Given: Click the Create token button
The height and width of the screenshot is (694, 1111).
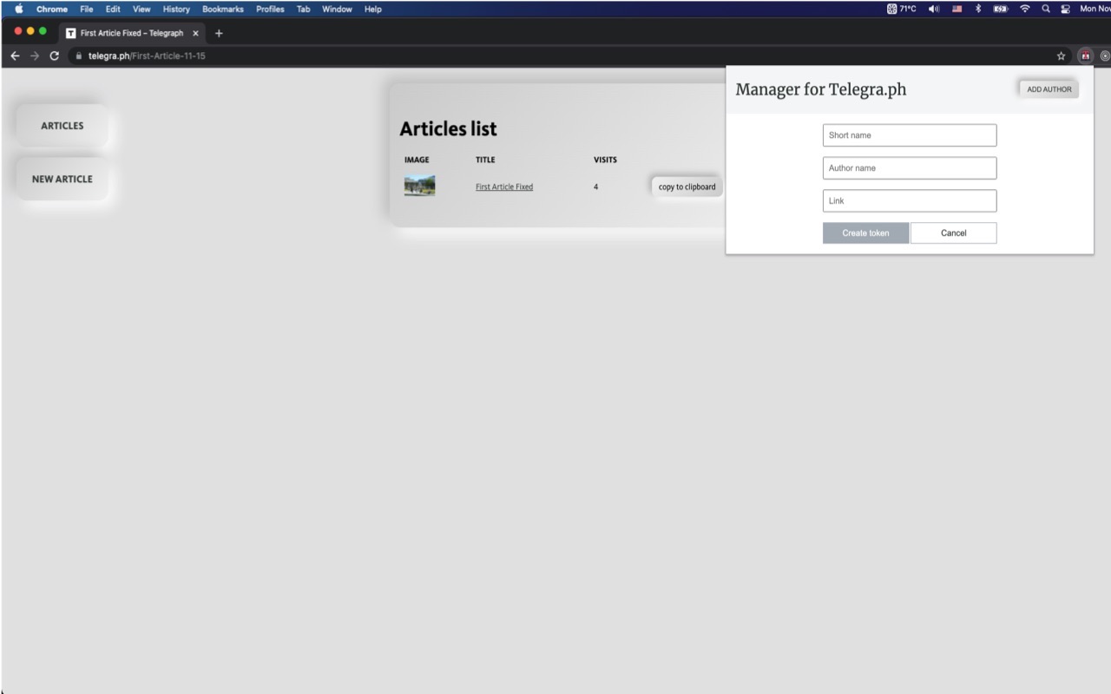Looking at the screenshot, I should point(866,232).
